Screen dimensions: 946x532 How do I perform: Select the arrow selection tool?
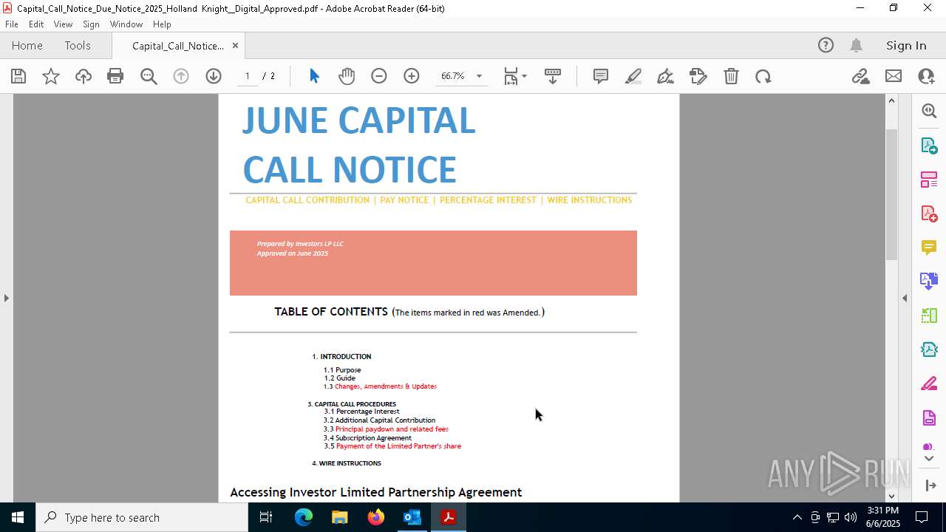(314, 76)
